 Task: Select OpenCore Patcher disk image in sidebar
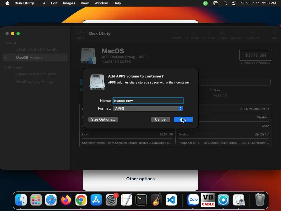pos(37,74)
